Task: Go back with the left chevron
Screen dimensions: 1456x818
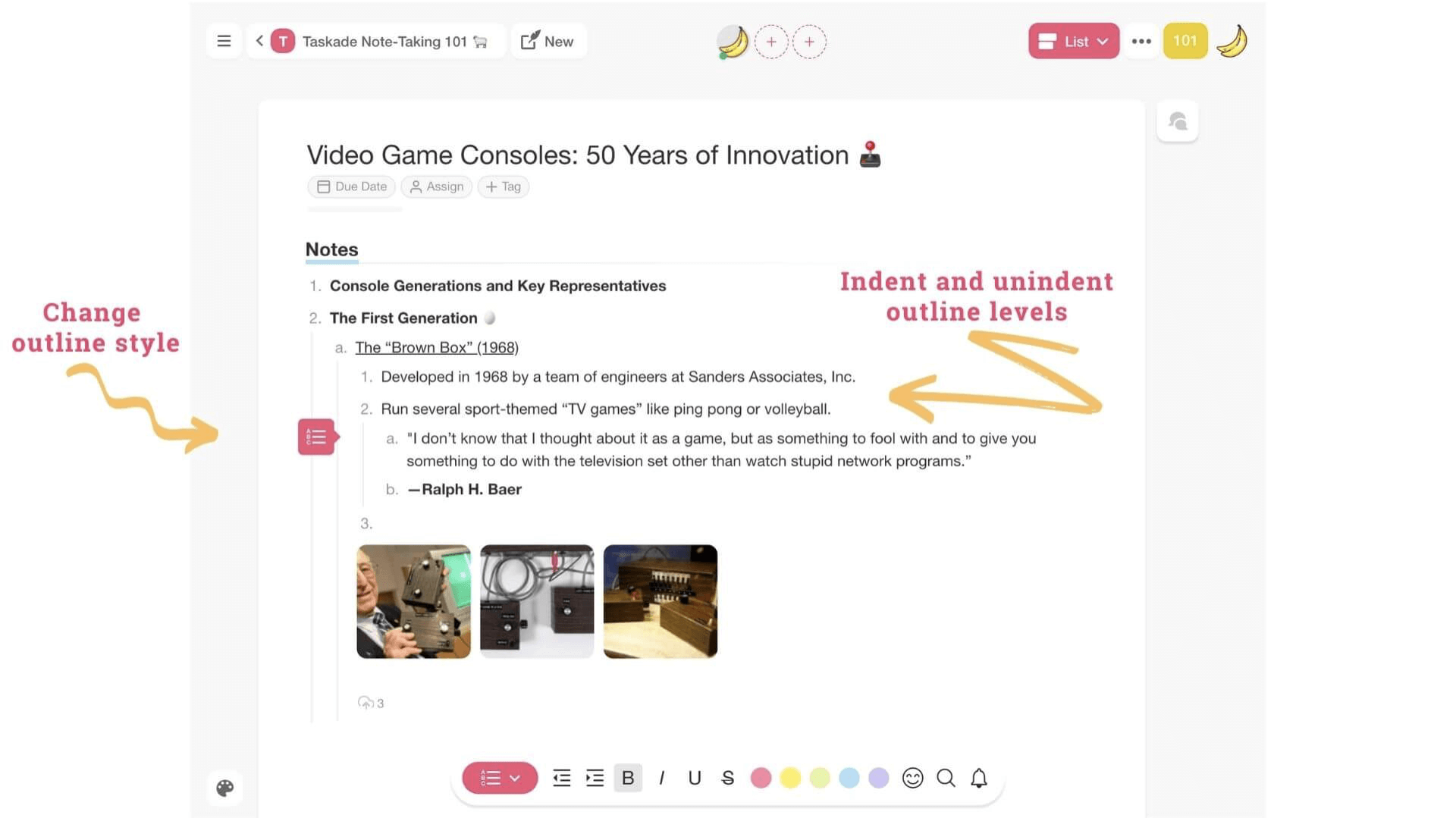Action: tap(259, 41)
